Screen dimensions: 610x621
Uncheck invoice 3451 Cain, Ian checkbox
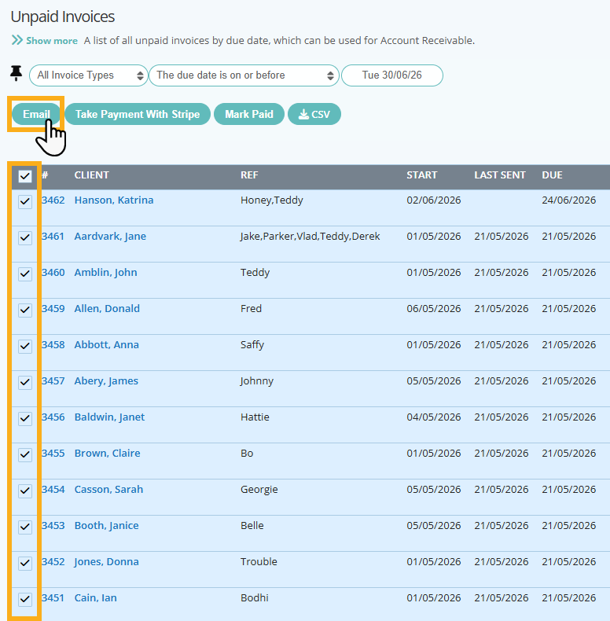pyautogui.click(x=25, y=599)
